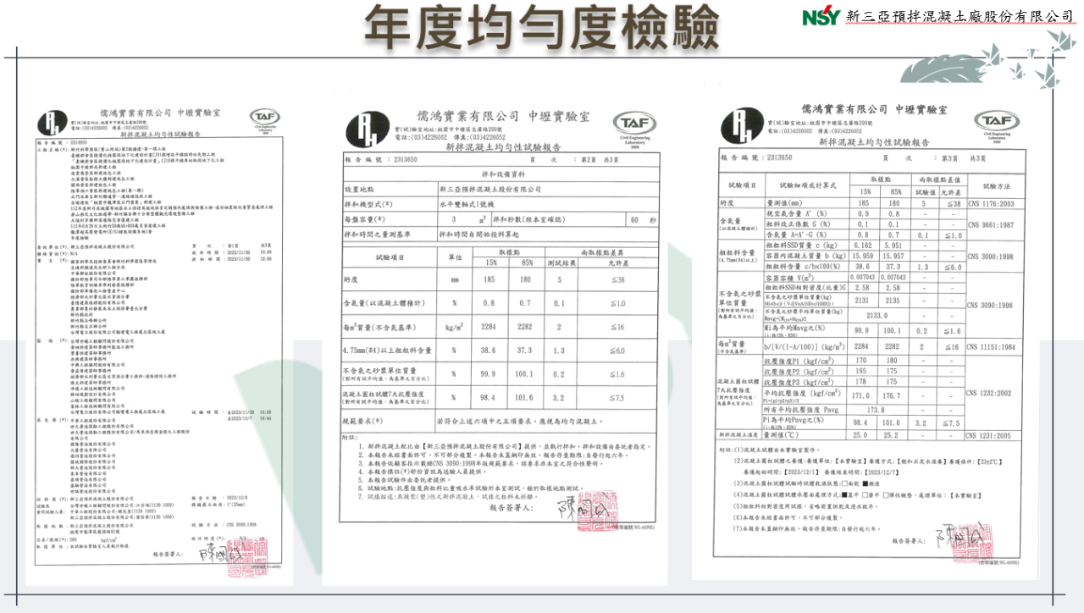Viewport: 1084px width, 613px height.
Task: Click the 新三亞預拌混凝土廠股份有限公司 company name
Action: point(960,16)
